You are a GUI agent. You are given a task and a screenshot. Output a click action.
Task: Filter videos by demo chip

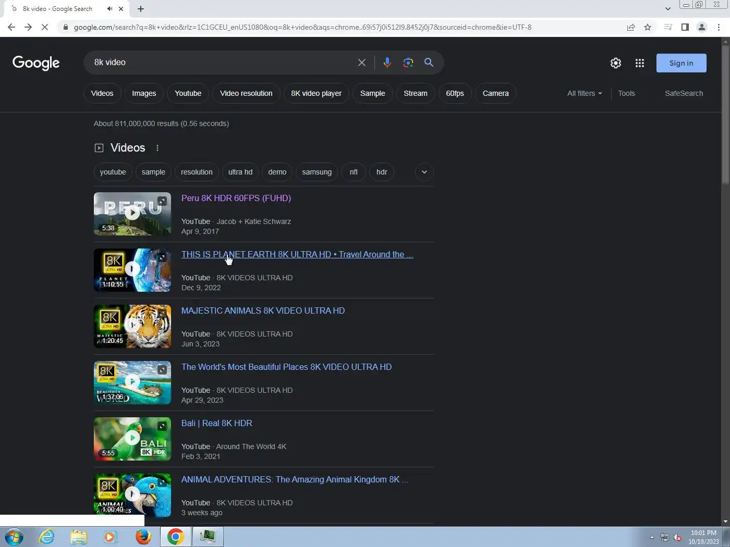pyautogui.click(x=277, y=172)
